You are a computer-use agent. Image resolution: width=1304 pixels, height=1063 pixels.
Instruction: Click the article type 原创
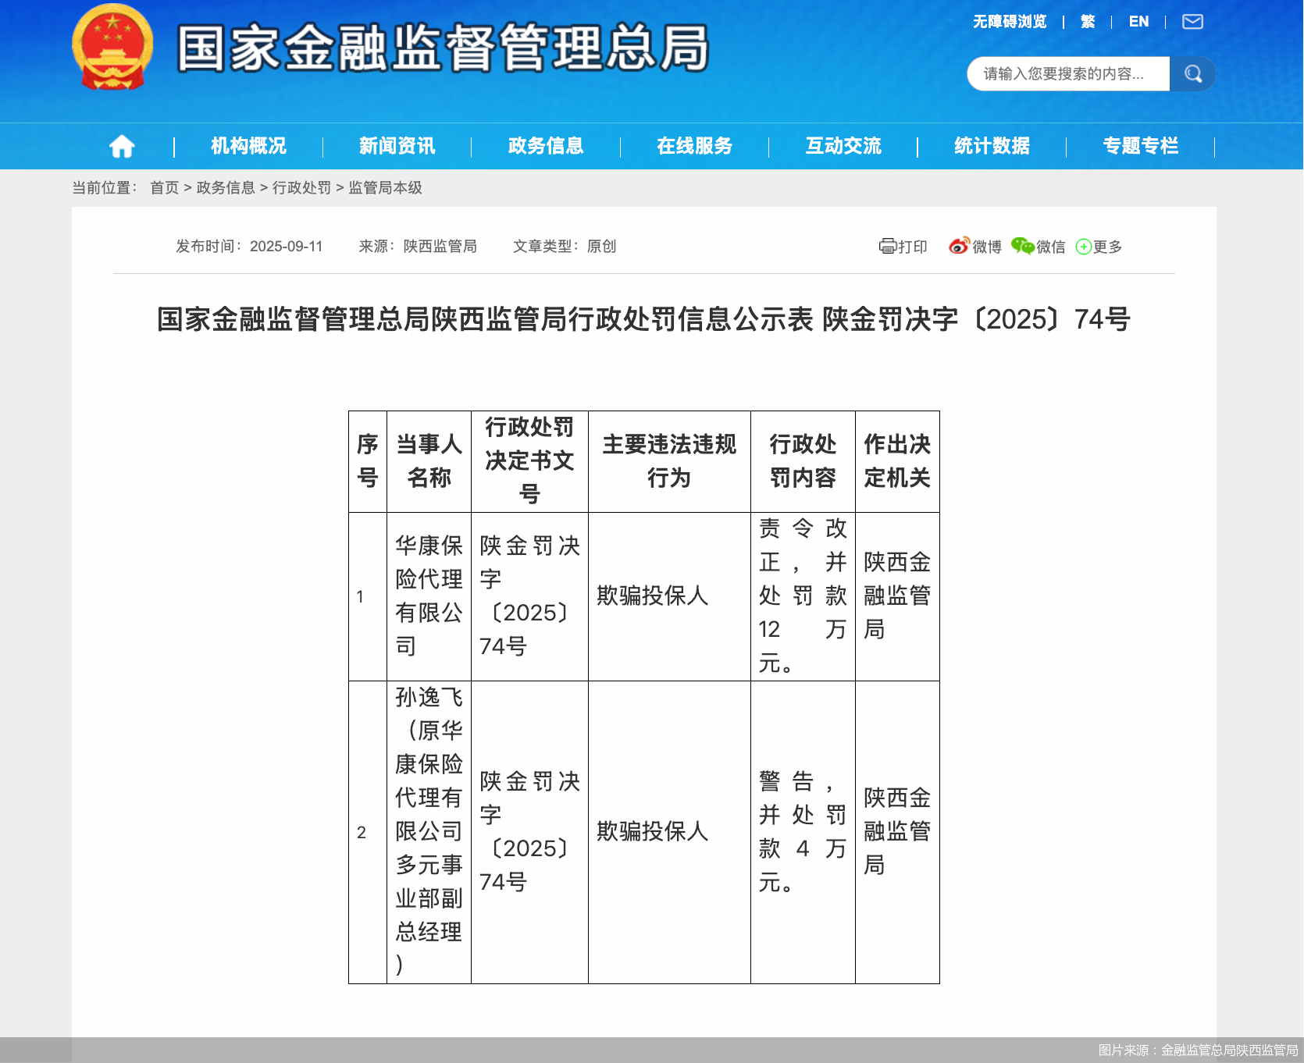(x=601, y=247)
